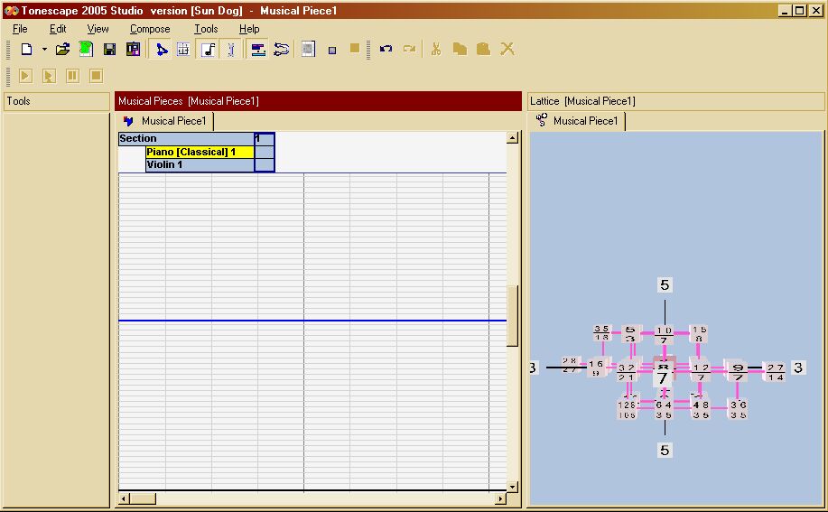The height and width of the screenshot is (512, 828).
Task: Select the Section row header
Action: tap(186, 138)
